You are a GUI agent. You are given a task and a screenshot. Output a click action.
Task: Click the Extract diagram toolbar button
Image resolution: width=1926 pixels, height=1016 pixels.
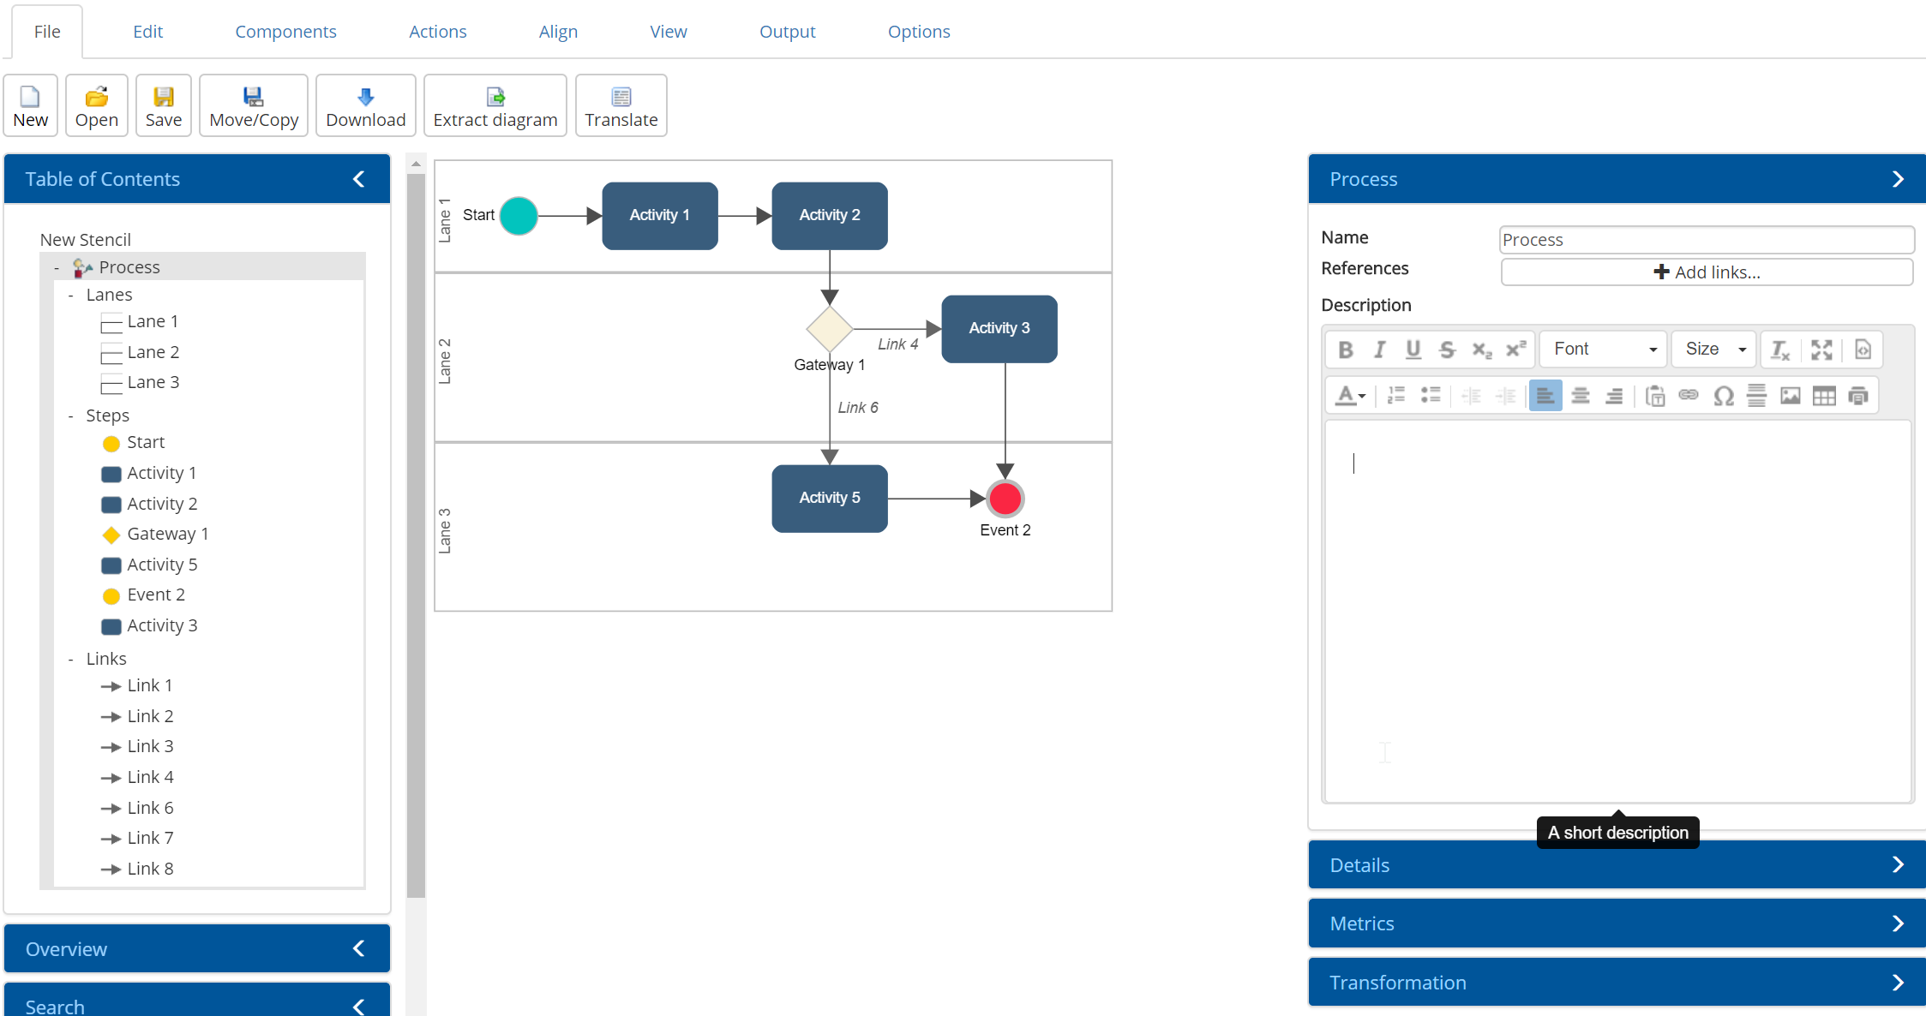pyautogui.click(x=495, y=105)
